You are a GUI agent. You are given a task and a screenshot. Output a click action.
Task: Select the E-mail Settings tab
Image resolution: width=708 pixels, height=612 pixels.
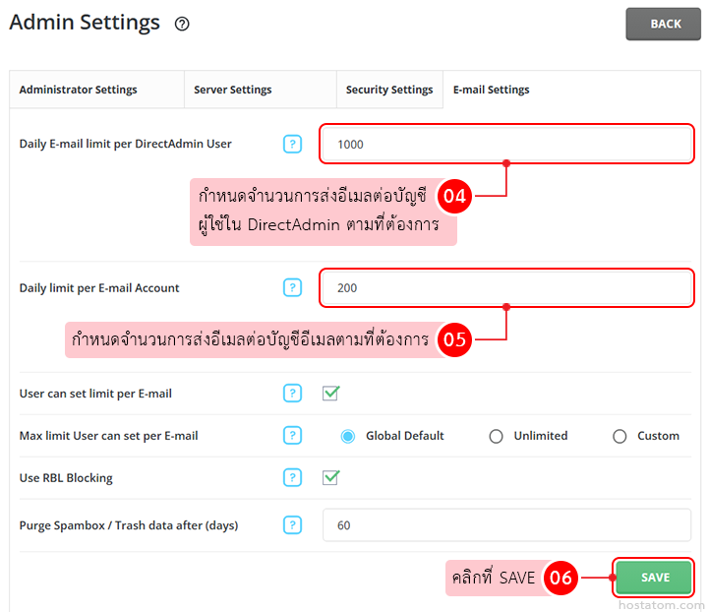pos(491,90)
